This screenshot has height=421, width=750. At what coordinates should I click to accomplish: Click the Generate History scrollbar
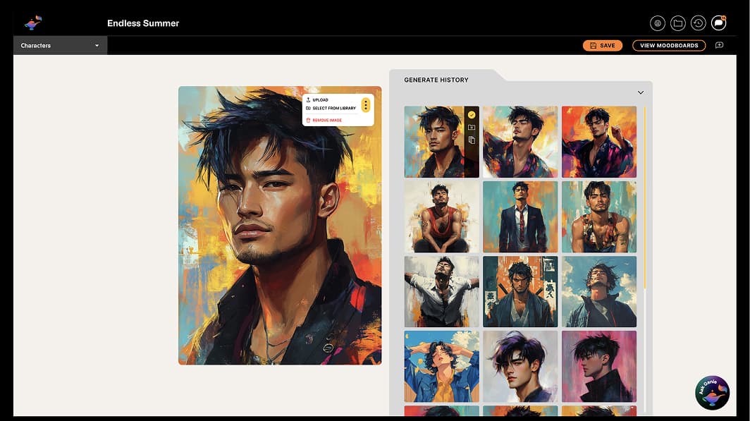pos(645,197)
